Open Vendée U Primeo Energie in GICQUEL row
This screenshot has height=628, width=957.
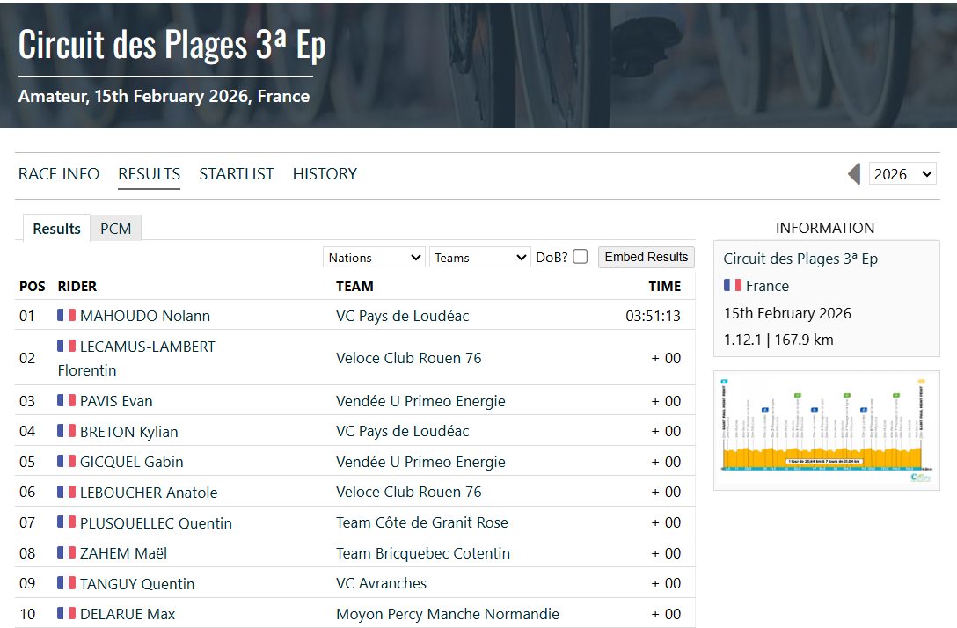click(x=420, y=462)
